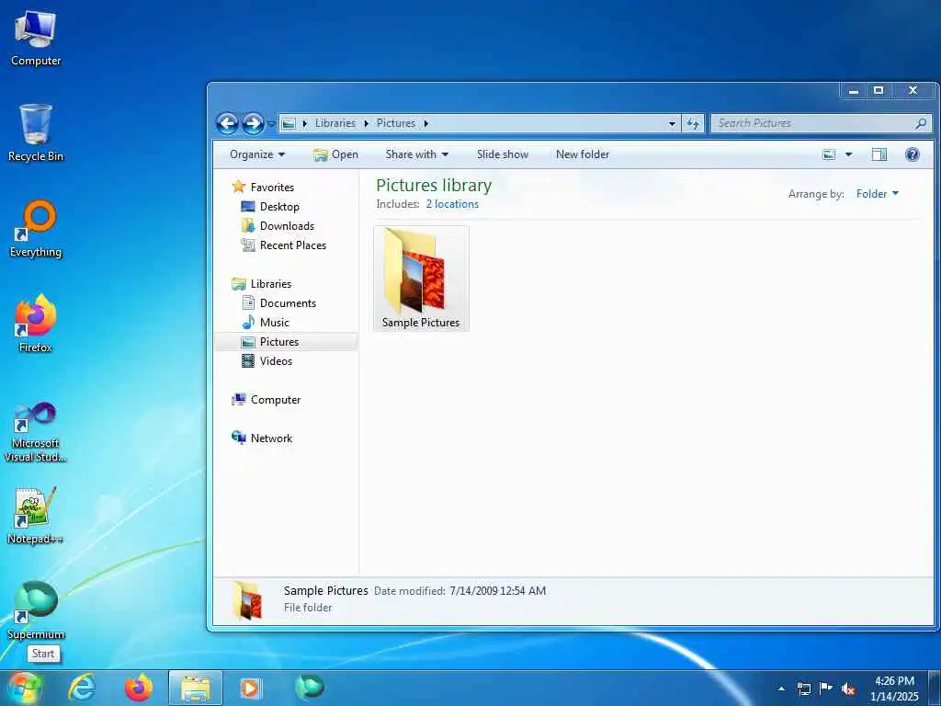This screenshot has height=706, width=941.
Task: Open the taskbar clock showing 4:26 PM
Action: point(894,688)
